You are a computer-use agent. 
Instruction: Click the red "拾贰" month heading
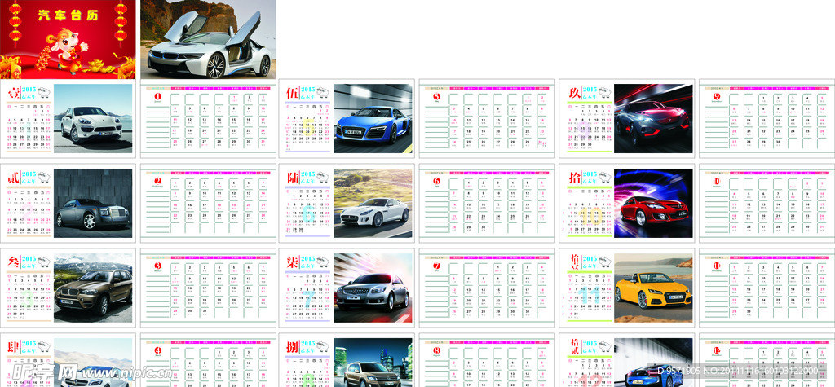pyautogui.click(x=575, y=347)
